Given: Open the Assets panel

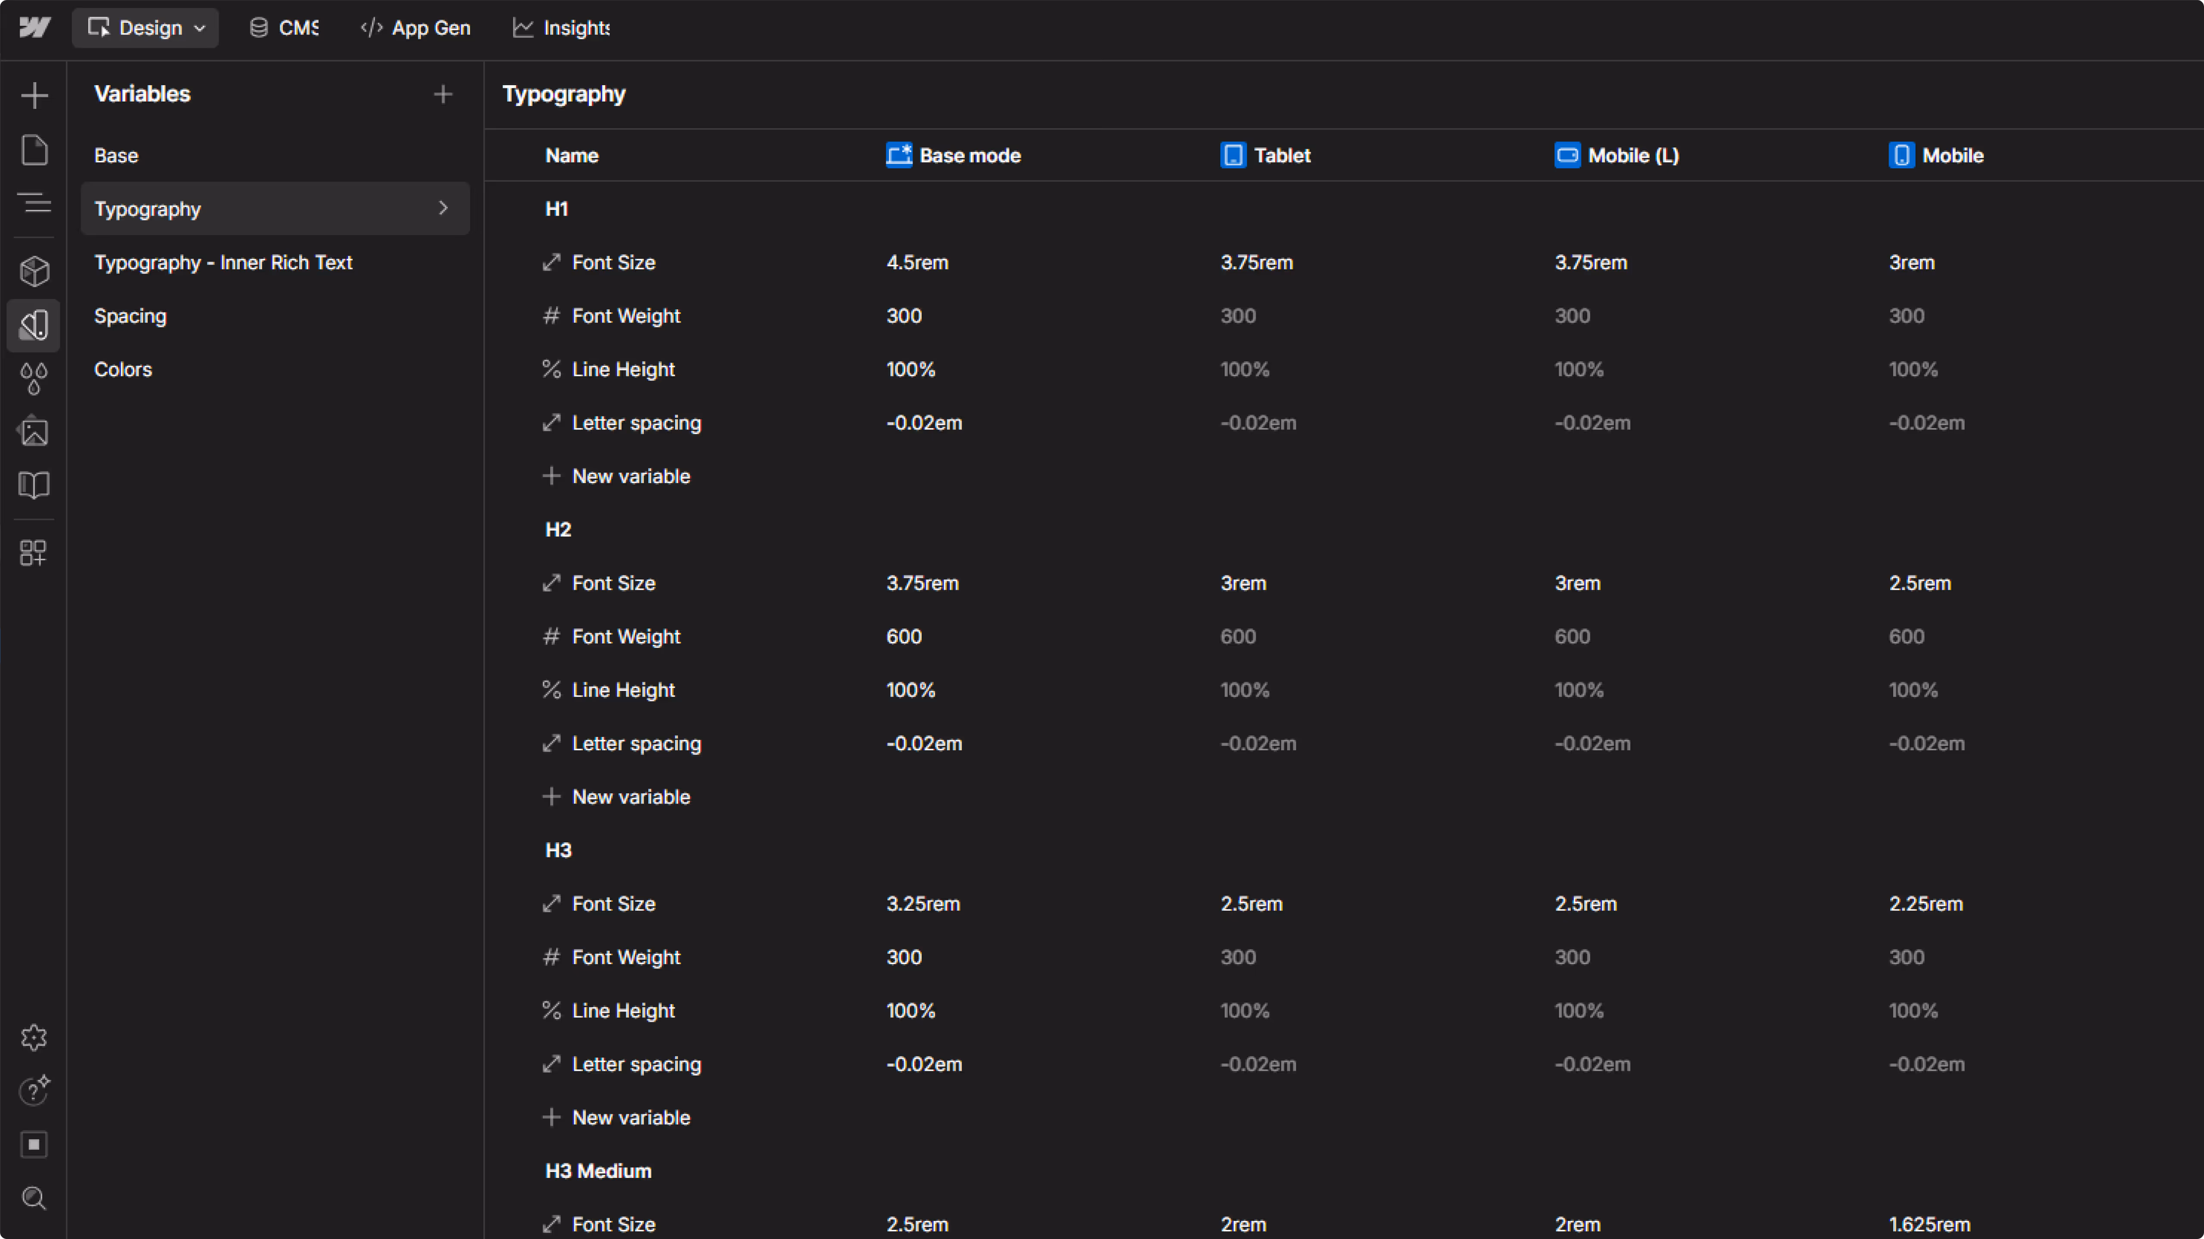Looking at the screenshot, I should click(x=34, y=432).
